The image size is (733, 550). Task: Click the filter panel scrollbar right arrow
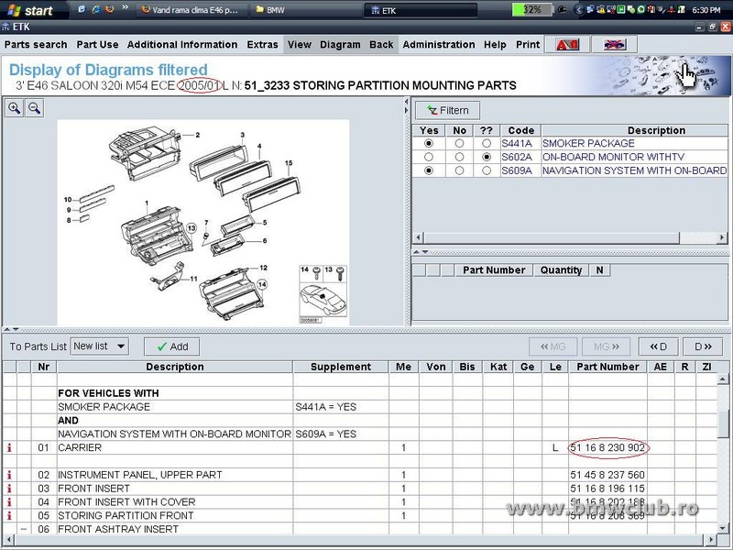(x=722, y=237)
